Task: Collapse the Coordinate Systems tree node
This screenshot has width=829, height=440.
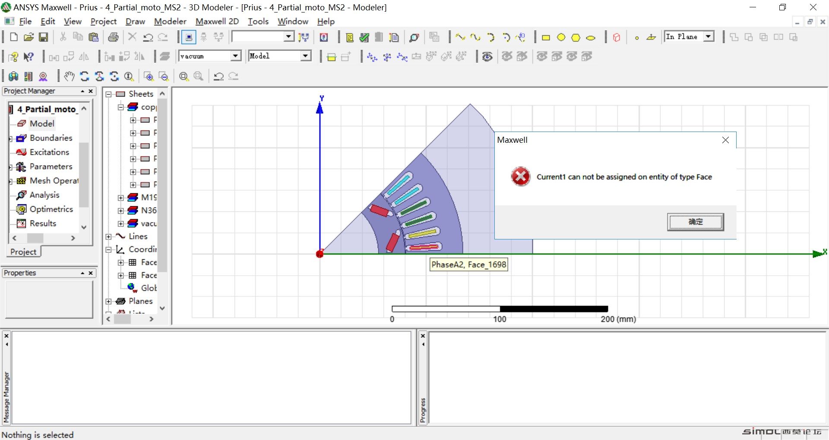Action: (x=109, y=249)
